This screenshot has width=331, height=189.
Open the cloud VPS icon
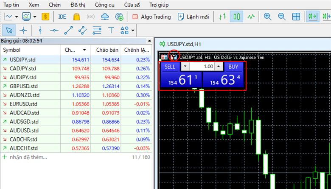(x=105, y=17)
